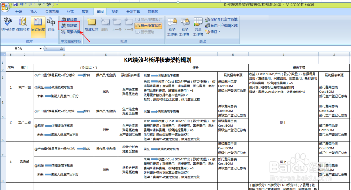Select column D header

pos(64,55)
